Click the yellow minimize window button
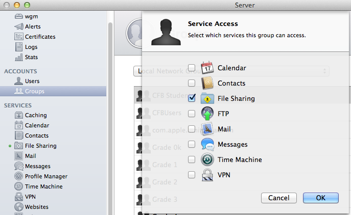Screen dimensions: 351x215 click(17, 5)
